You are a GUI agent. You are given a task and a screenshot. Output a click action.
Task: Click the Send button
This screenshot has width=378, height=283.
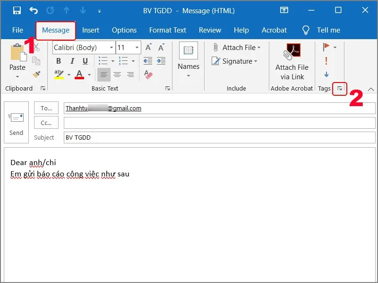click(x=16, y=122)
